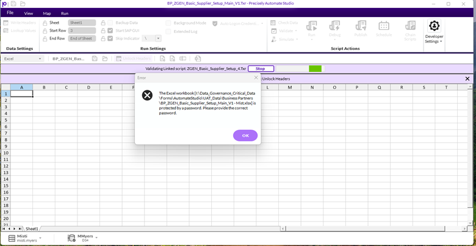Click the vertical spreadsheet scrollbar
Viewport: 476px width, 246px height.
(x=470, y=155)
